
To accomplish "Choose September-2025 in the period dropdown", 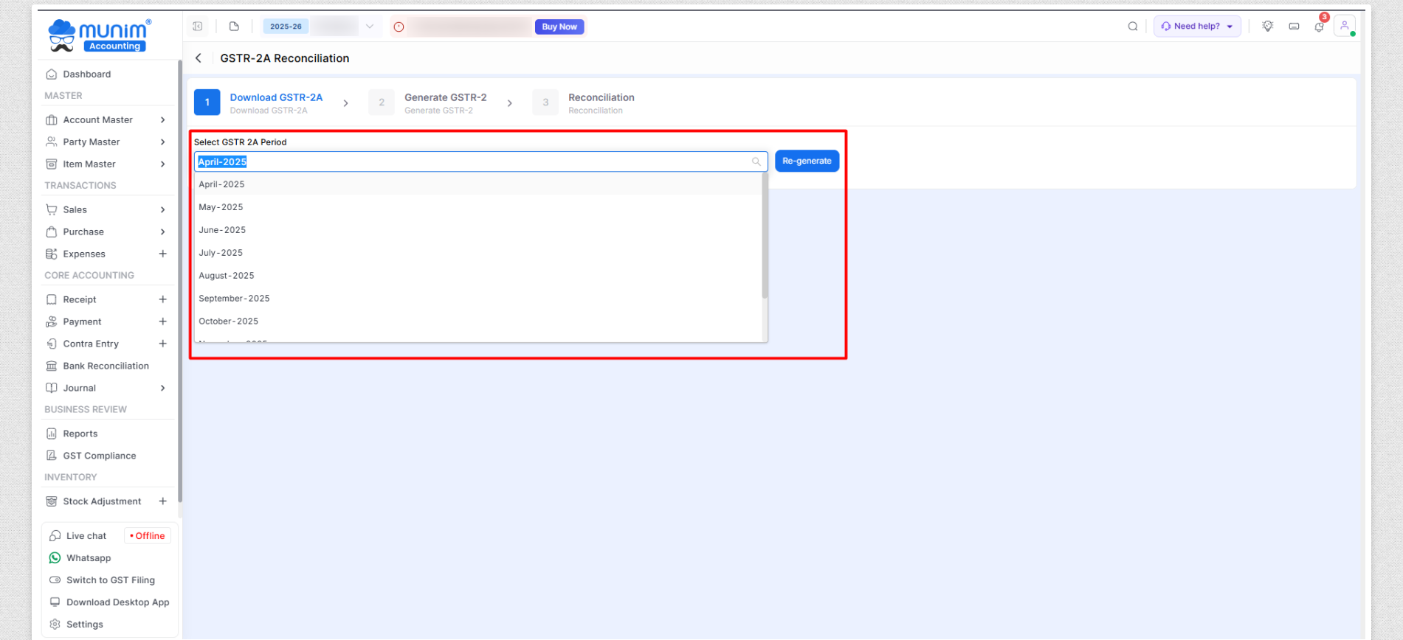I will coord(234,299).
